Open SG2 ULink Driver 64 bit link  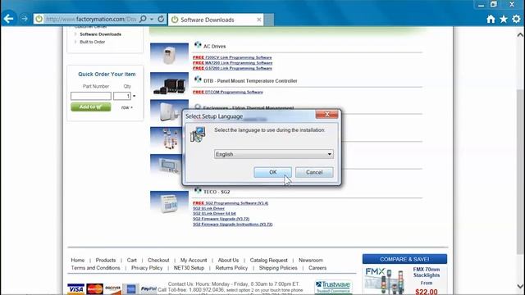(x=214, y=213)
